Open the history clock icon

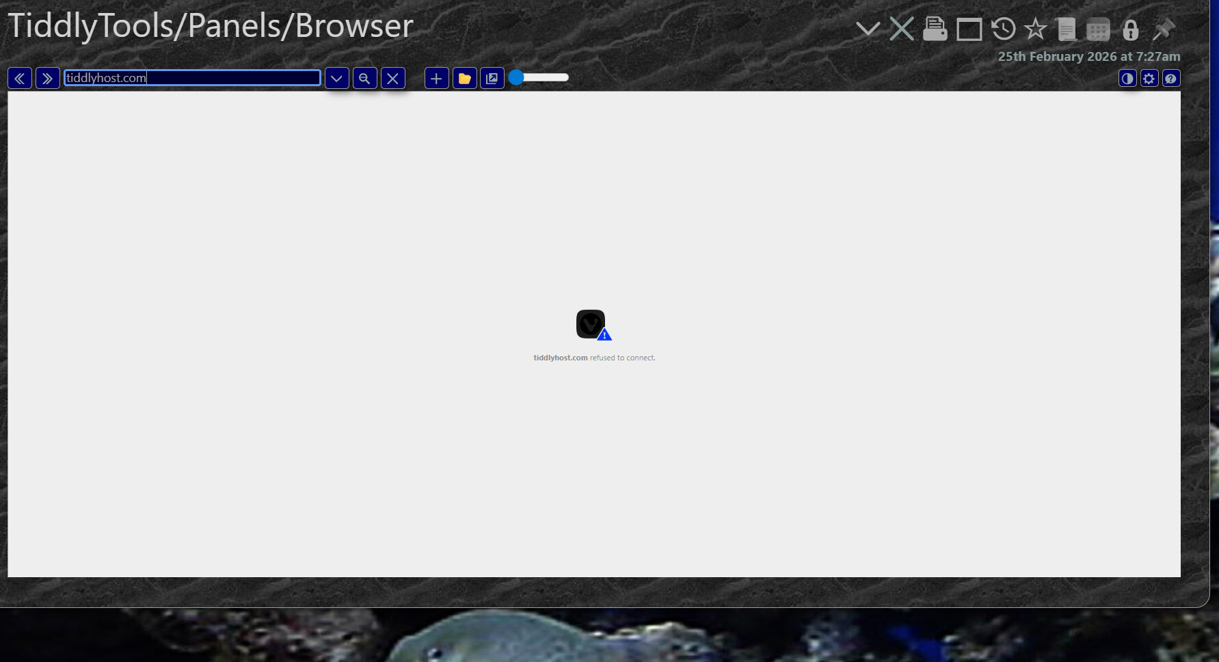(1003, 29)
